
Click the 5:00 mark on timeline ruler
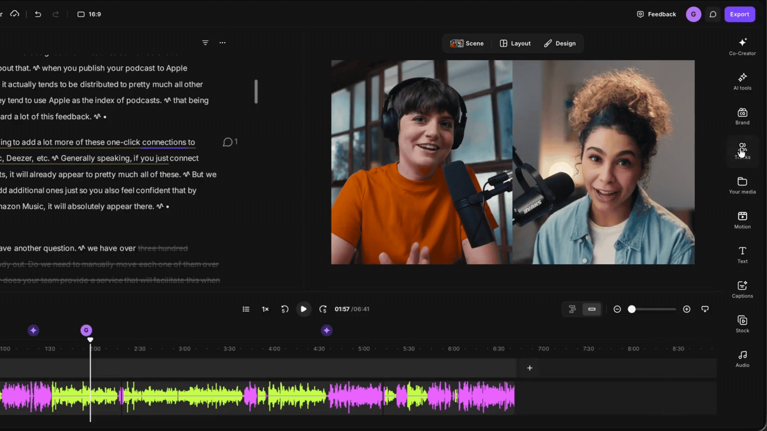point(364,349)
